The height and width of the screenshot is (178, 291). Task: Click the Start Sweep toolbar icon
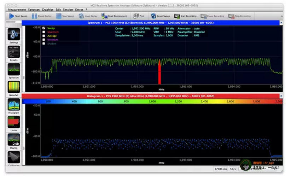pos(12,16)
